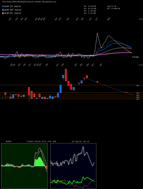This screenshot has width=143, height=189.
Task: Click the 181 price level label beside upper line
Action: click(x=138, y=86)
